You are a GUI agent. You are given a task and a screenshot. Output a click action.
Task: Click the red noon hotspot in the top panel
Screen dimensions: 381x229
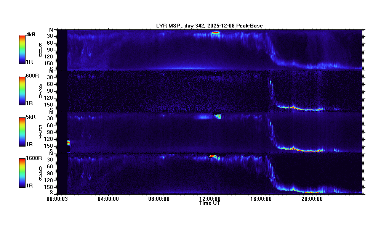215,33
